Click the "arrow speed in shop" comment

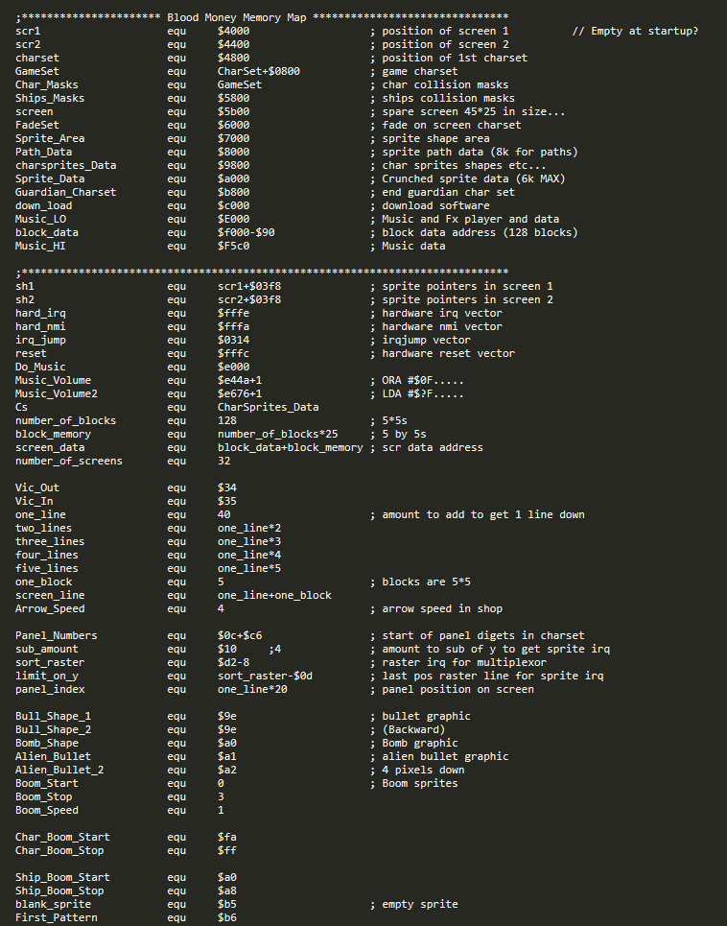[x=442, y=608]
